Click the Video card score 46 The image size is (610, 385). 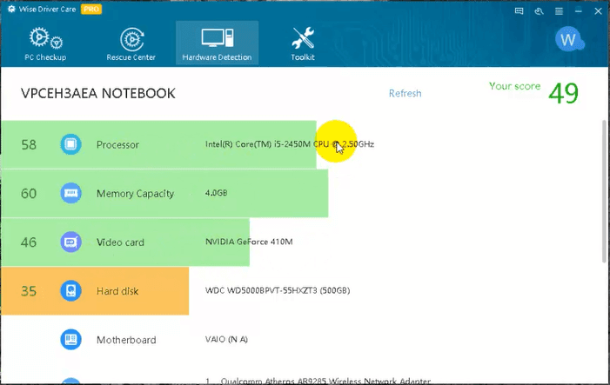29,242
